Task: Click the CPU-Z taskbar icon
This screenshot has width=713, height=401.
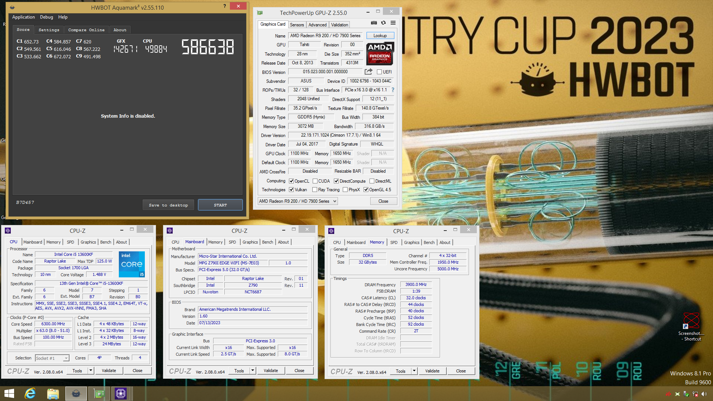Action: pyautogui.click(x=121, y=394)
